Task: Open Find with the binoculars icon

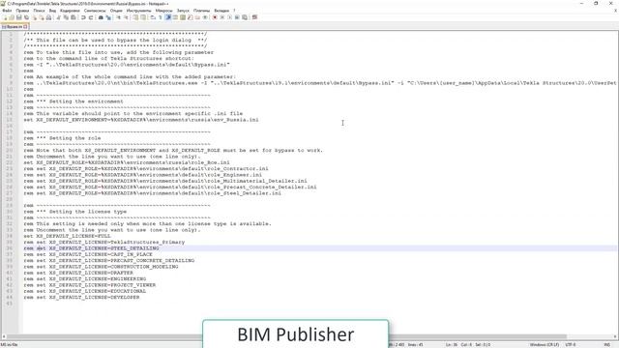Action: coord(101,17)
